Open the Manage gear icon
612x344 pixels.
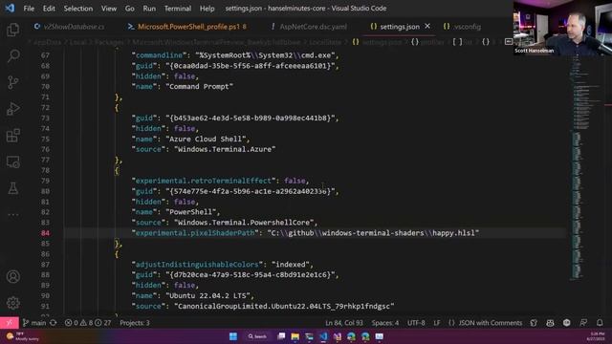pos(12,303)
